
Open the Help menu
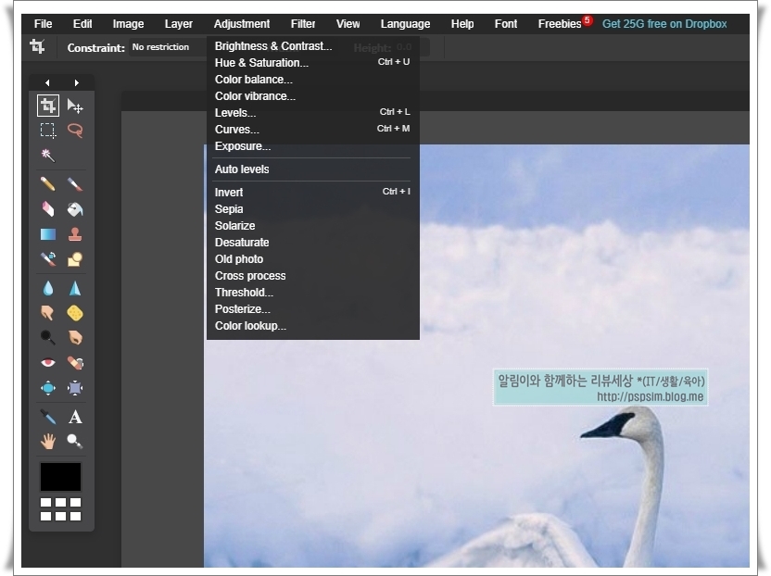click(x=462, y=23)
